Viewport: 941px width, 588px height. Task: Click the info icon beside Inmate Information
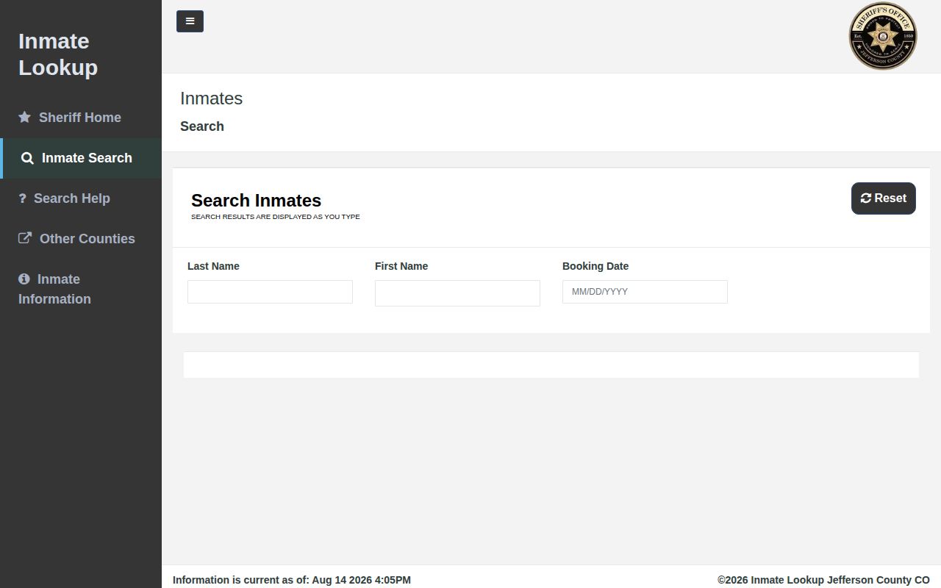coord(24,279)
